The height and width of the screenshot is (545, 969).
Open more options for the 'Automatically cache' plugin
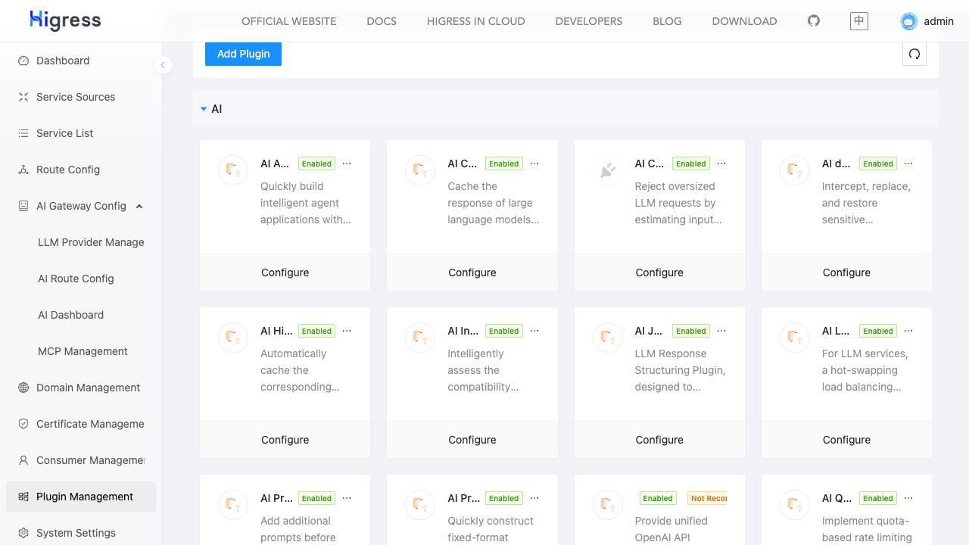tap(347, 331)
